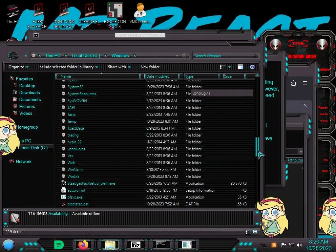Open the FURRY FUX.BATCH desktop icon
This screenshot has height=252, width=336.
38,16
